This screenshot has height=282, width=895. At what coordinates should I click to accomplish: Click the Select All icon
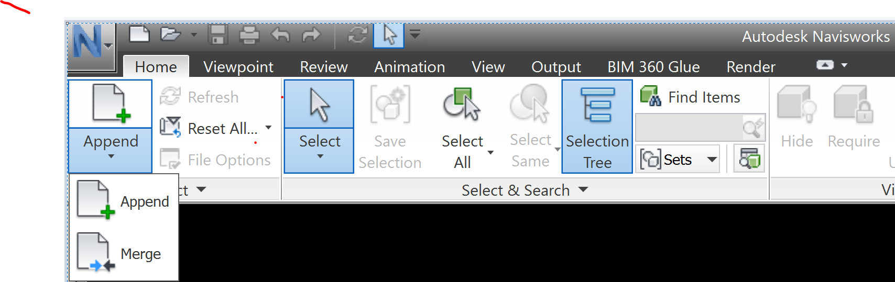pyautogui.click(x=462, y=105)
